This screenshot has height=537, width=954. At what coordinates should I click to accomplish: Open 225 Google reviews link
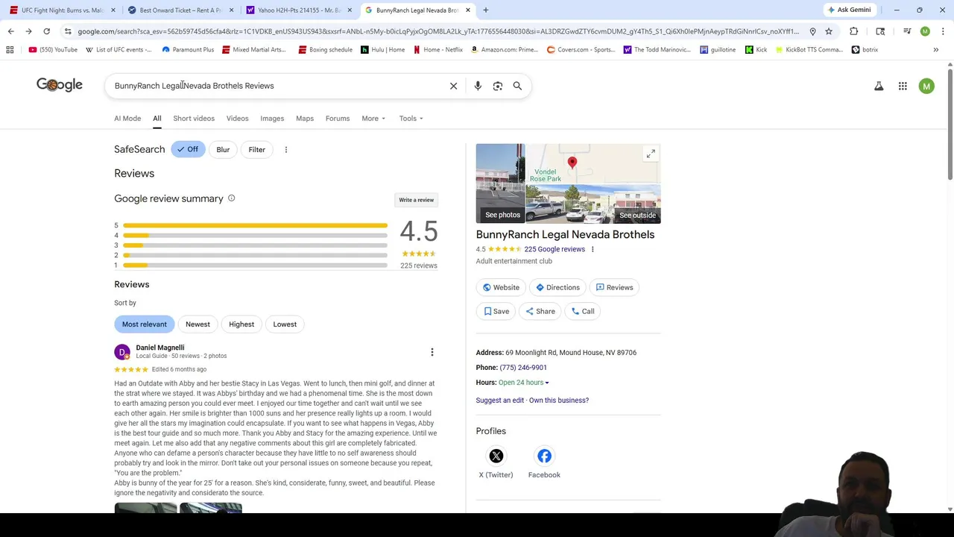click(555, 249)
